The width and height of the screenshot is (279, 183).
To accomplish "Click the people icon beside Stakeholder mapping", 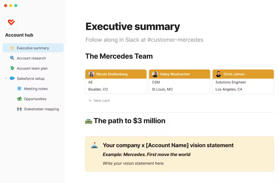I will coord(19,109).
